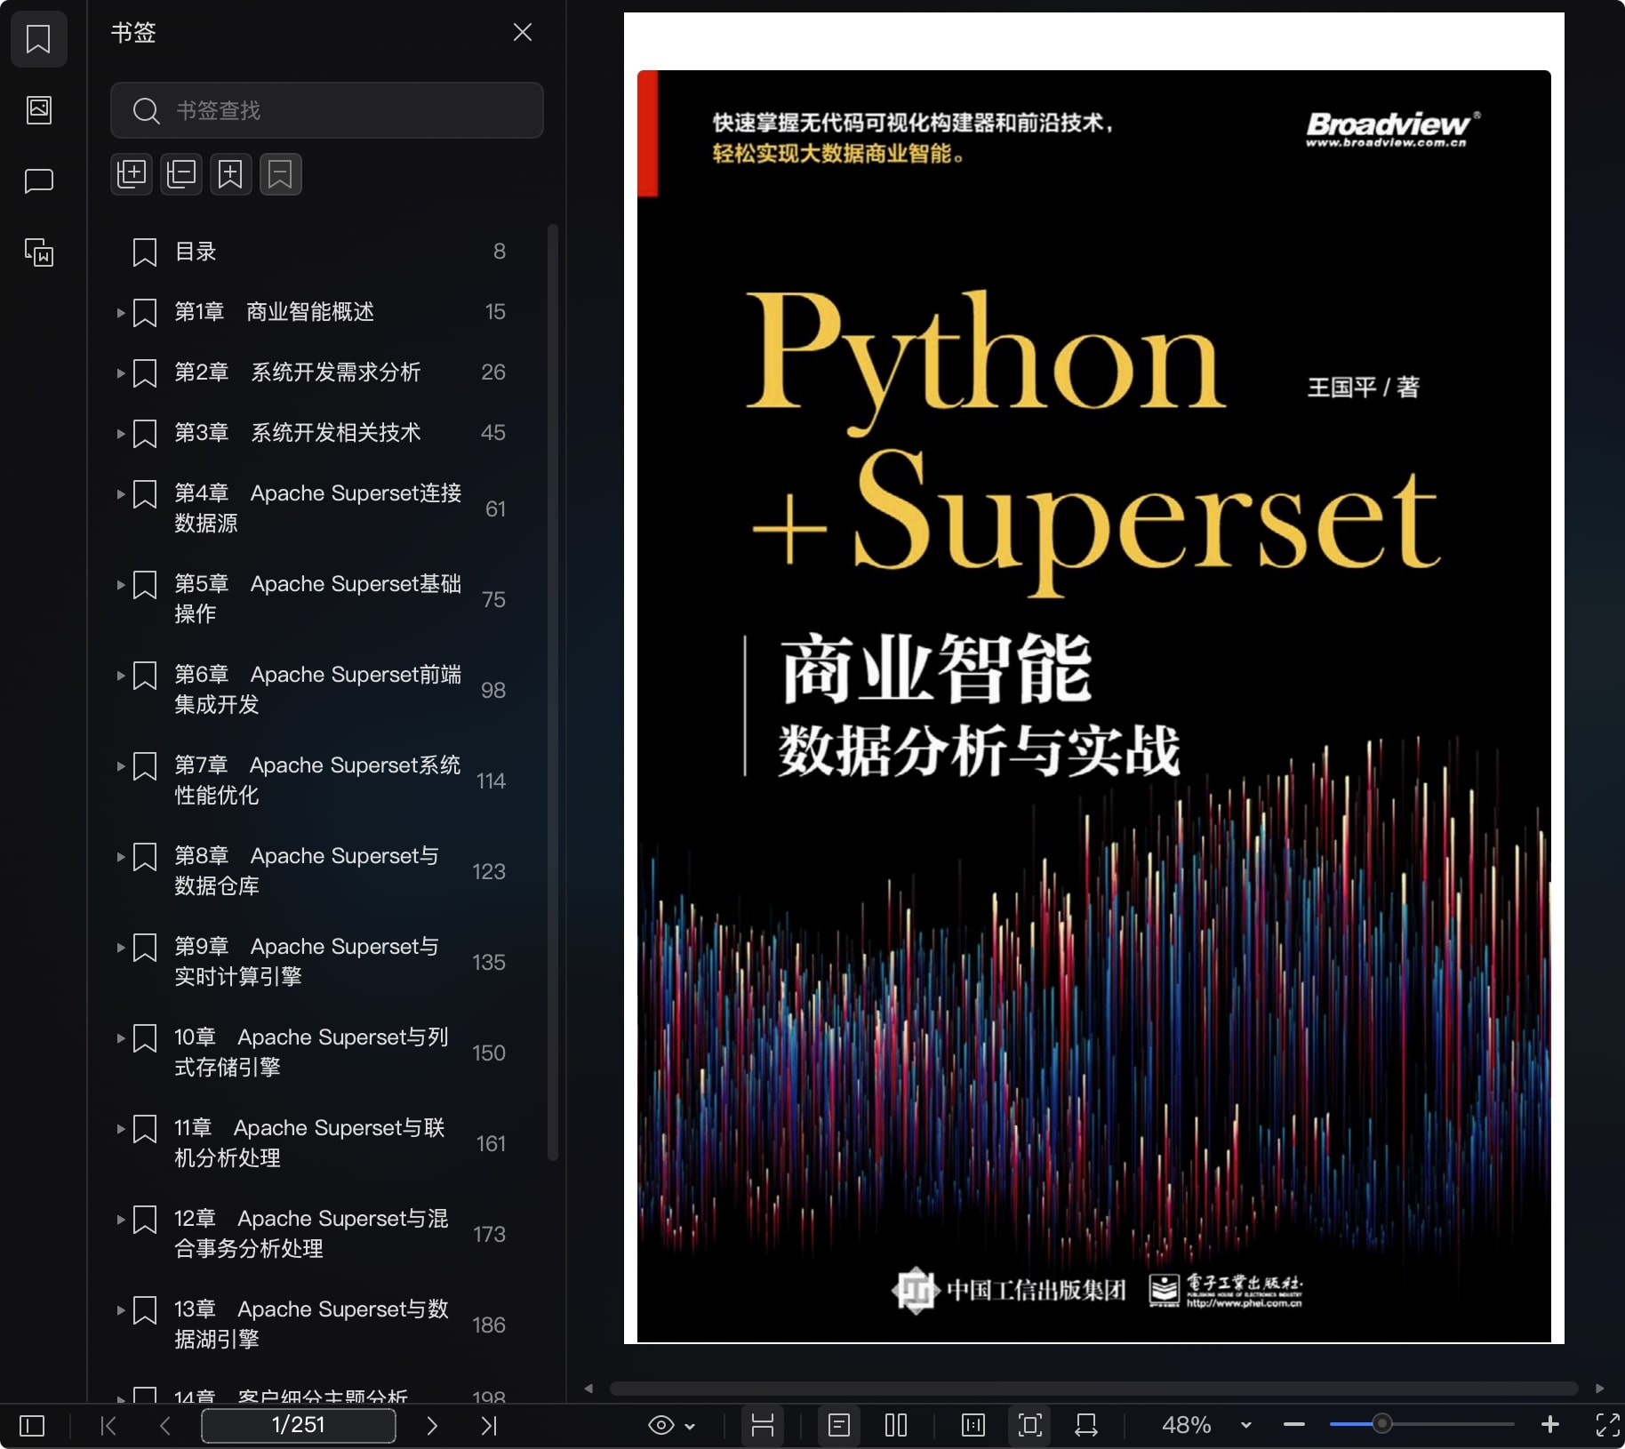Expand 第1章 商业智能概述 bookmark

tap(120, 312)
